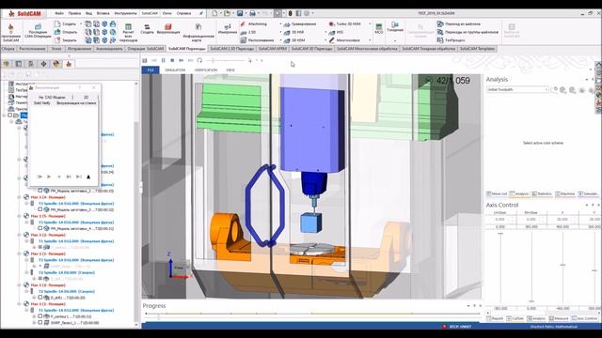Collapse the Mac 1 (4- Position) tree node

coord(19,197)
